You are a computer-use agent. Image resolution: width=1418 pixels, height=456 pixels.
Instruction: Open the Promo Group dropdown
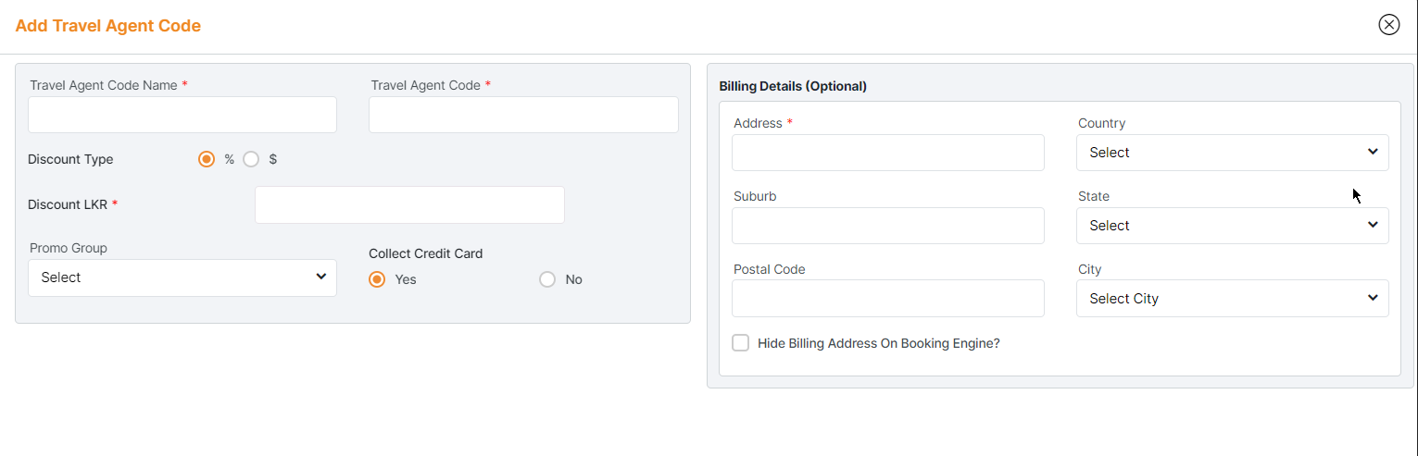(182, 277)
